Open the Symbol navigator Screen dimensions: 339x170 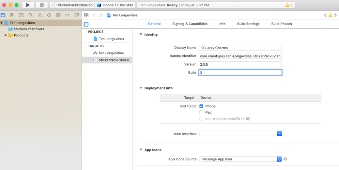tap(22, 15)
